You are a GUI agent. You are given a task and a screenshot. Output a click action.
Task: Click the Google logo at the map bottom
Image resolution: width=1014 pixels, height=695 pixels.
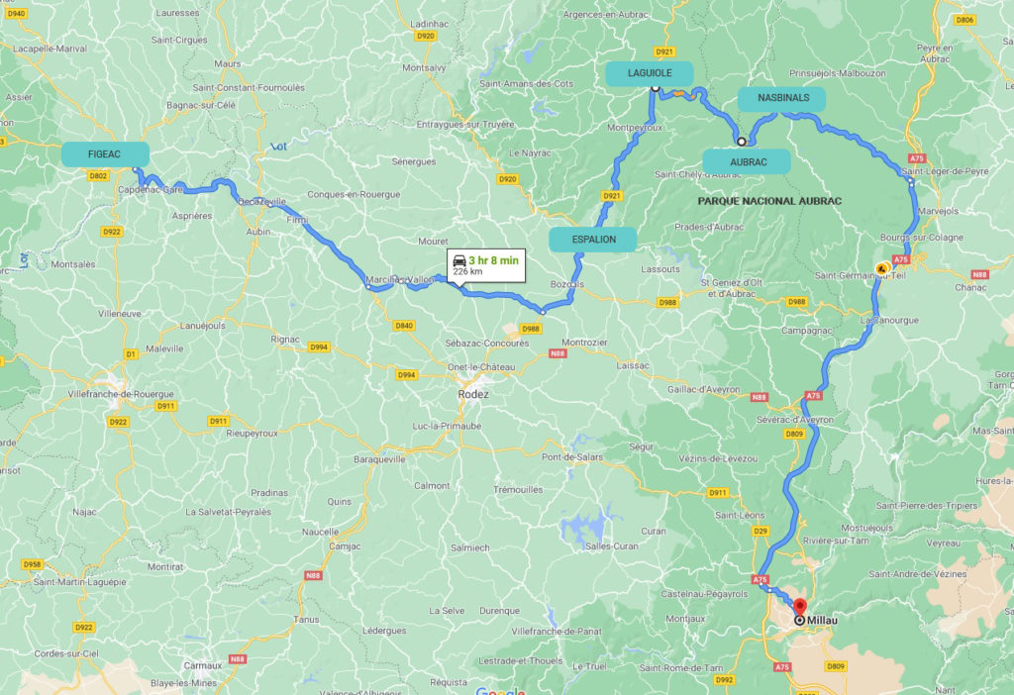pos(500,690)
